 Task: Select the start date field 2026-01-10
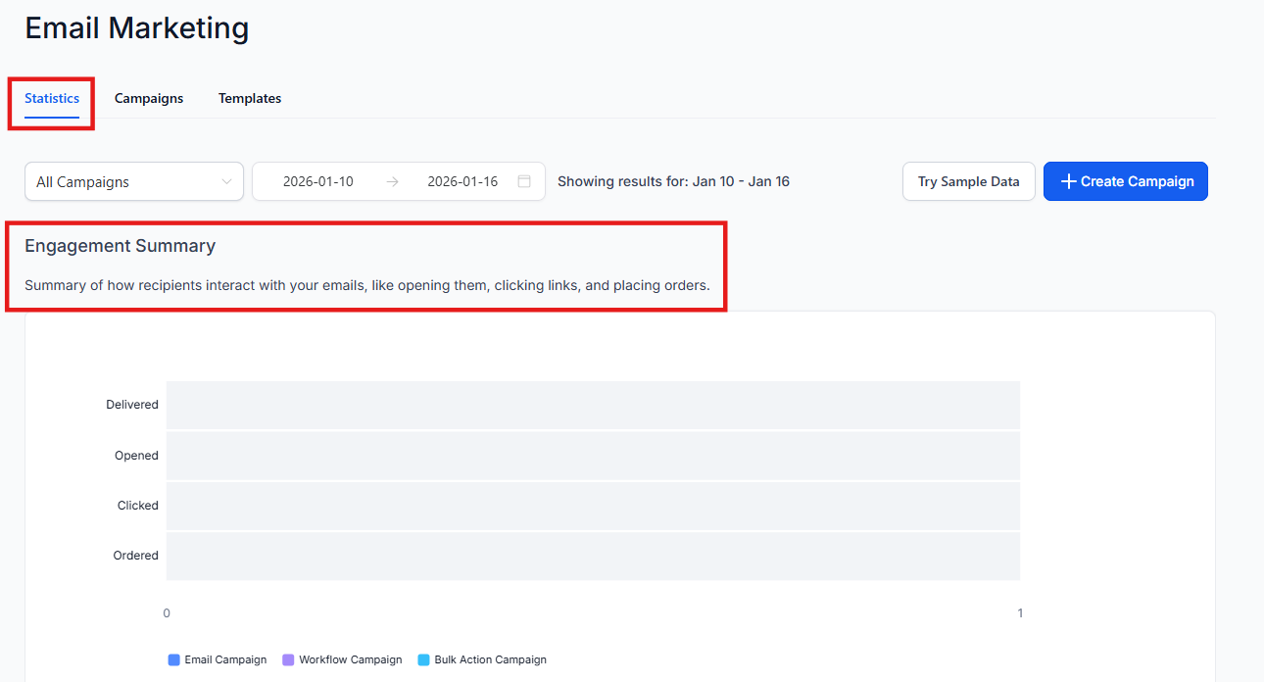tap(317, 181)
